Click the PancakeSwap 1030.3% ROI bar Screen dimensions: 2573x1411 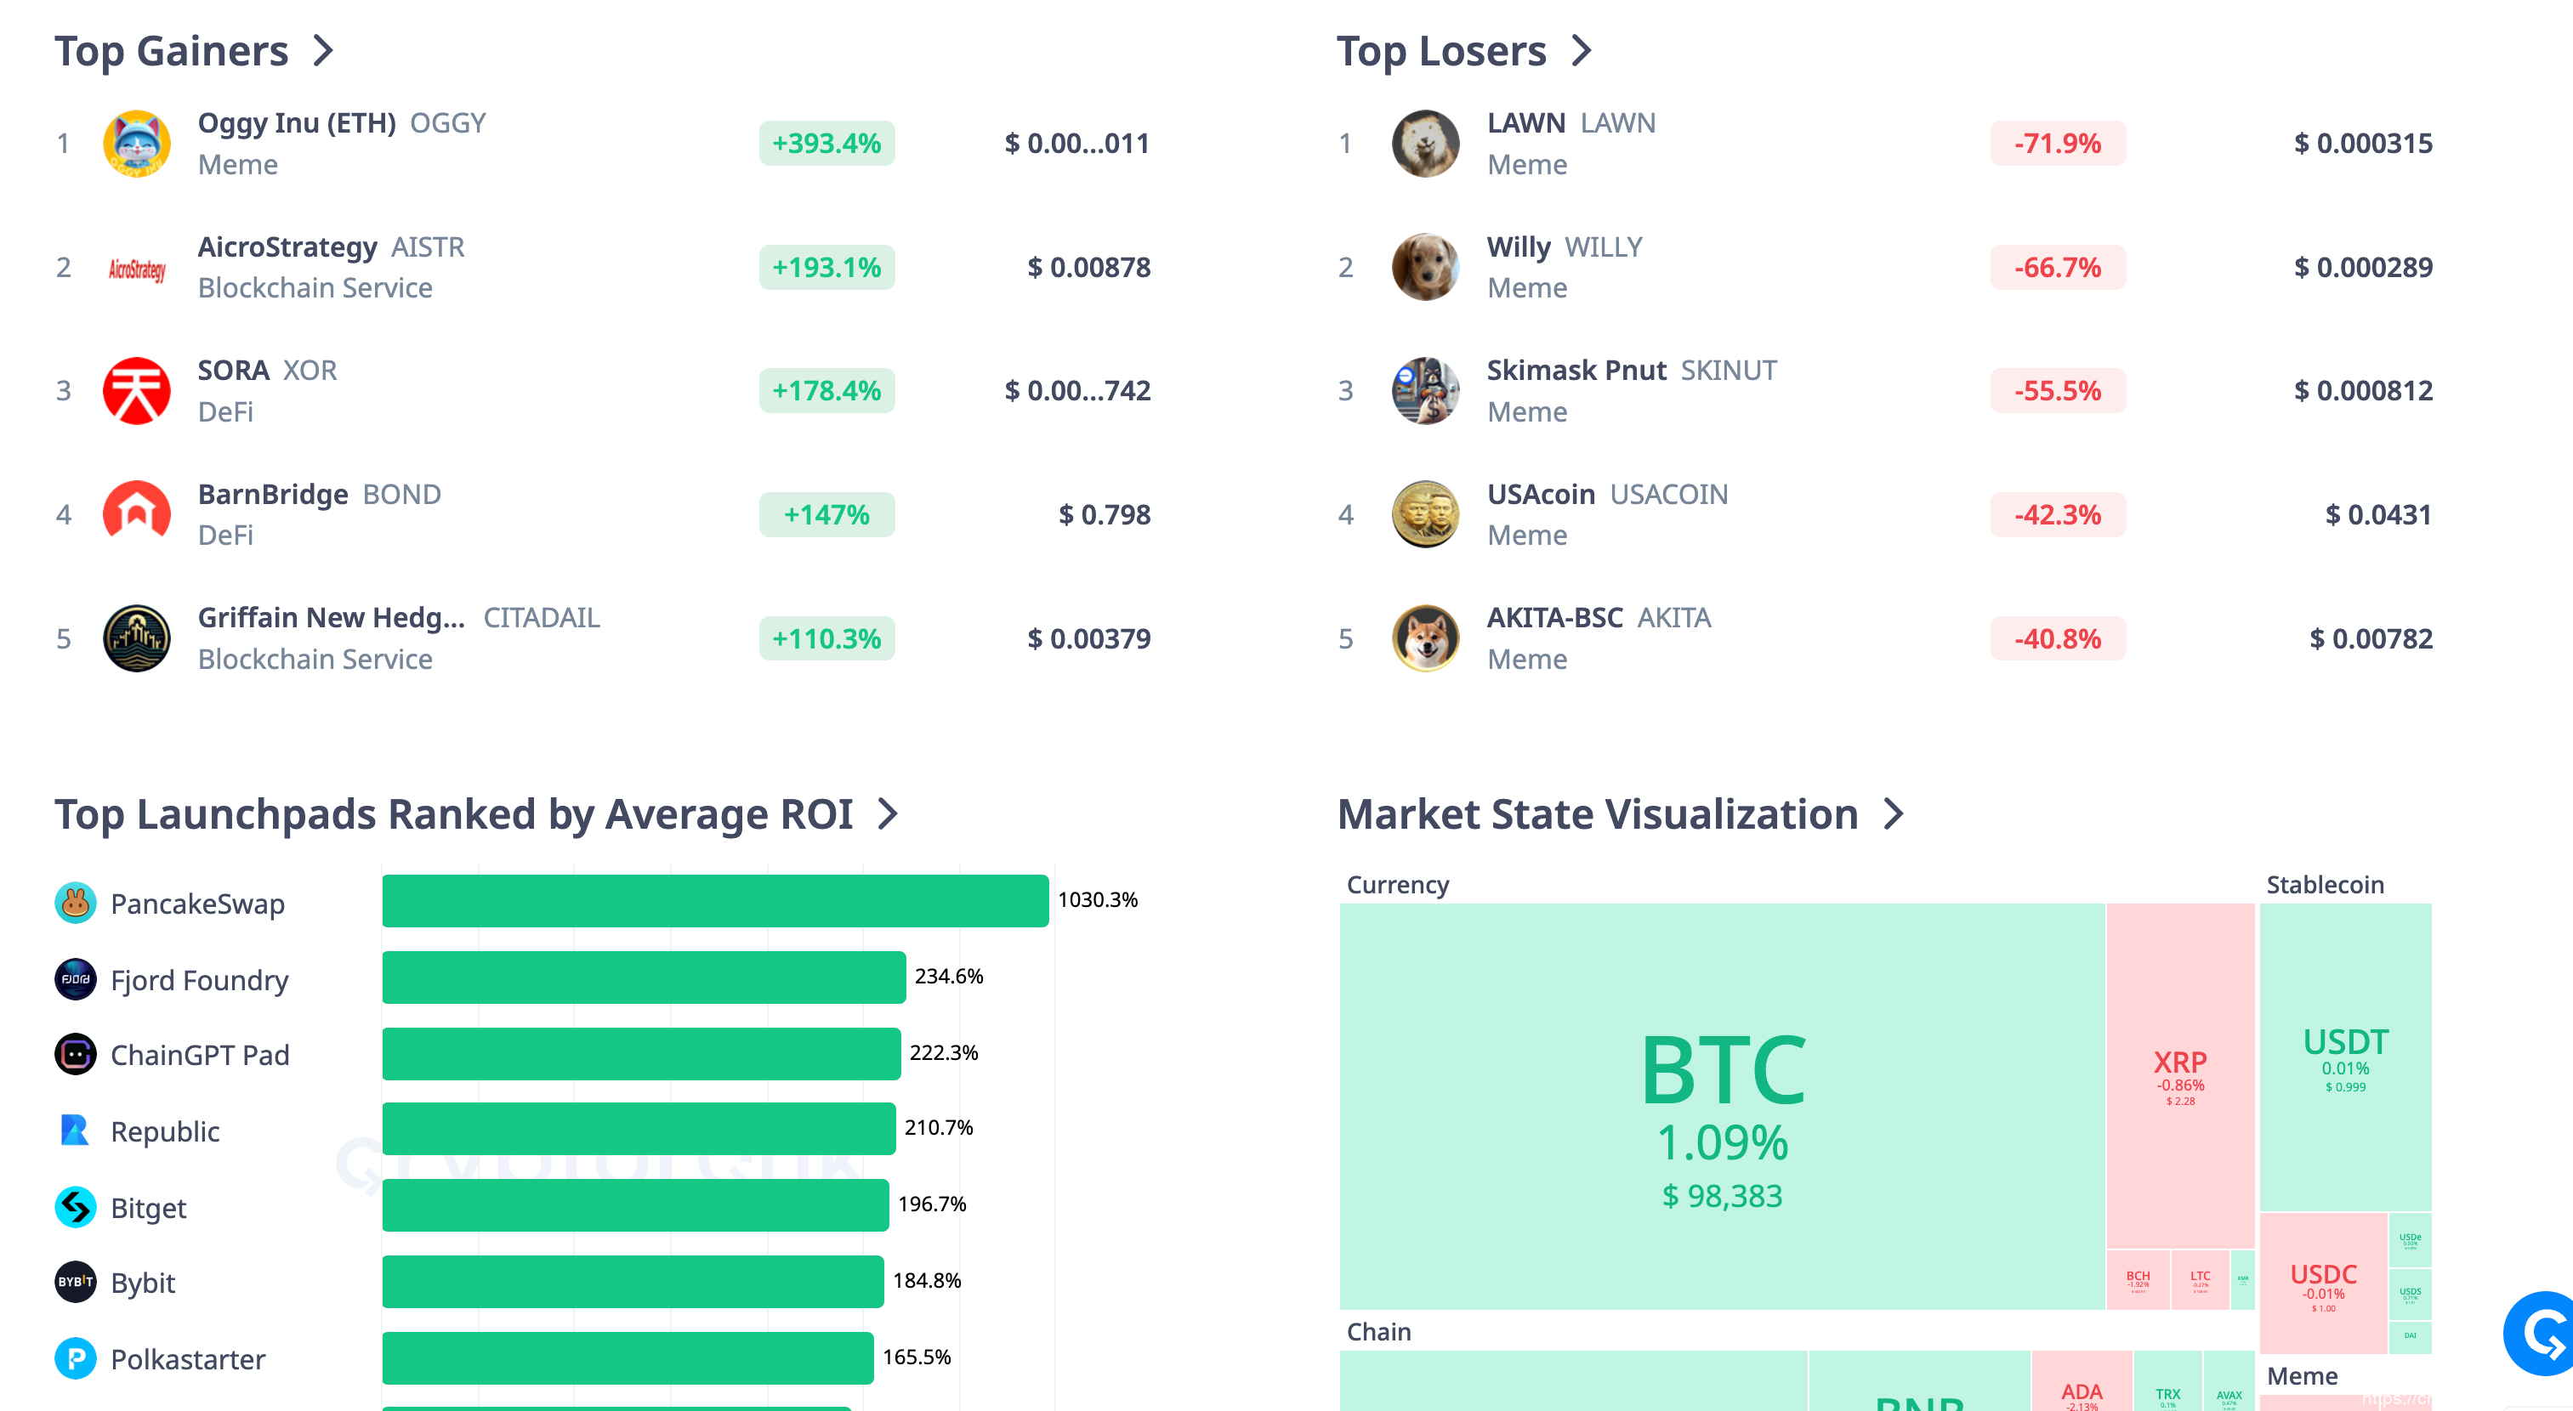715,901
